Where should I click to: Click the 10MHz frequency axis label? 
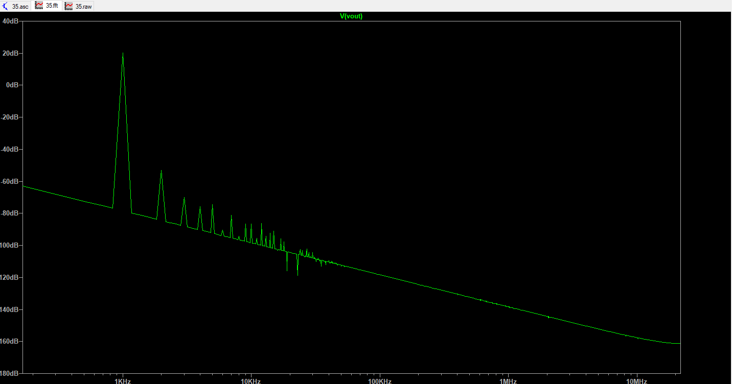click(636, 381)
